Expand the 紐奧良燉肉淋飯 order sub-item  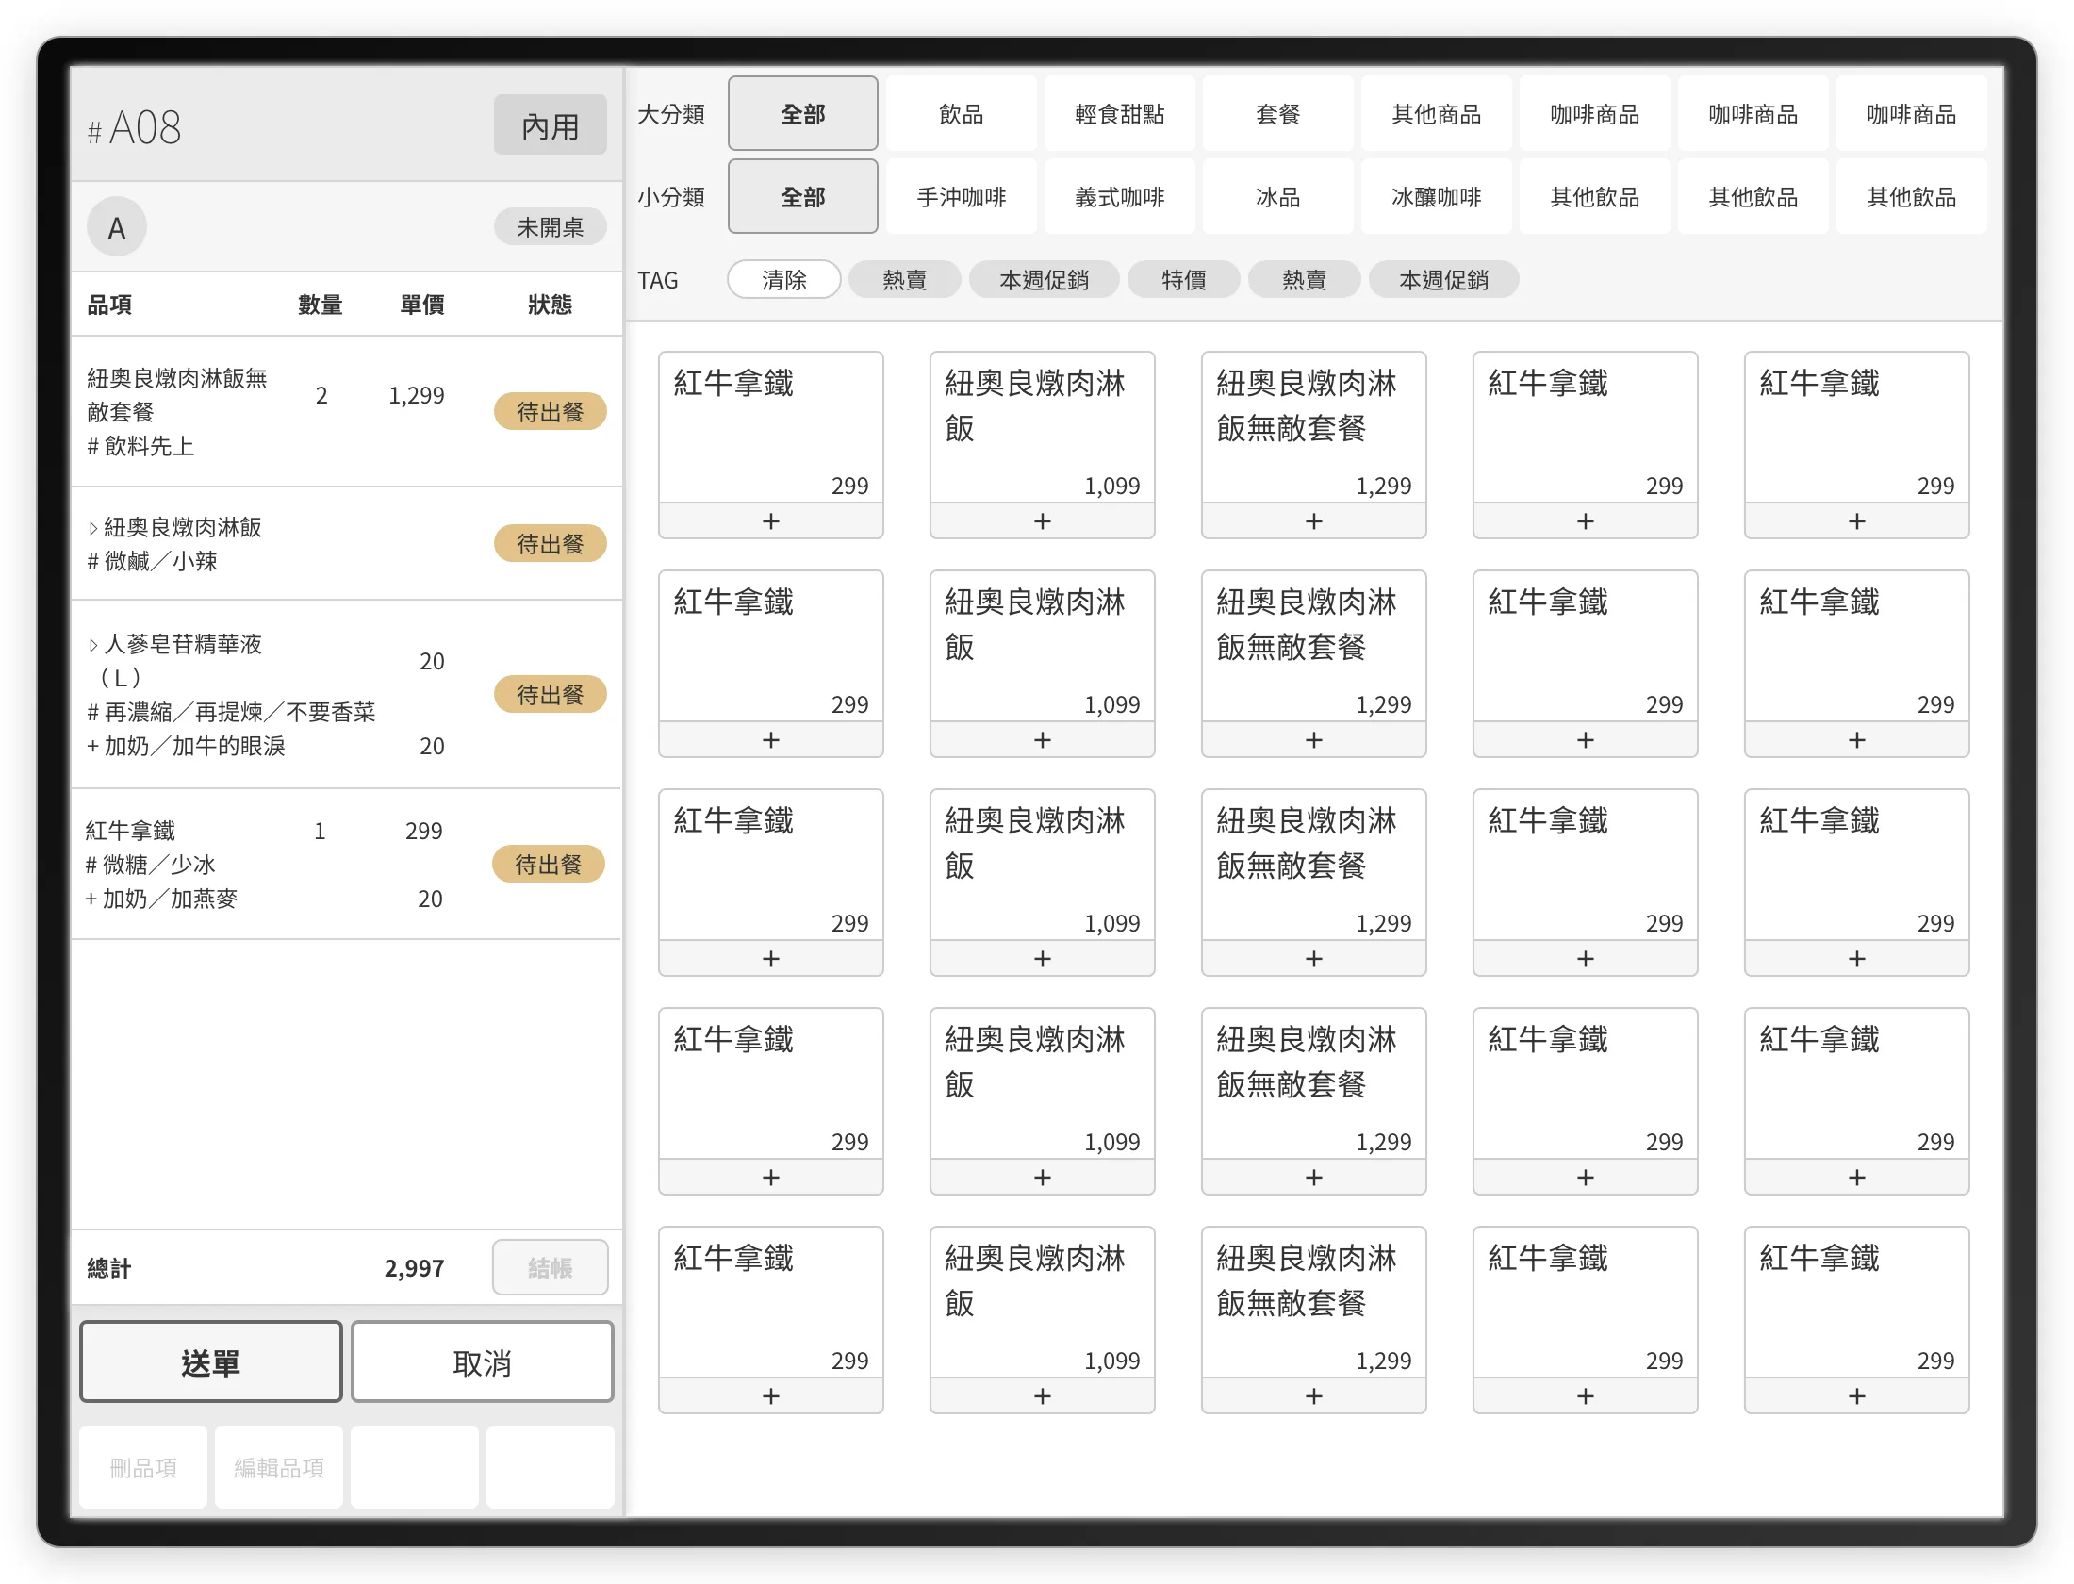[92, 528]
